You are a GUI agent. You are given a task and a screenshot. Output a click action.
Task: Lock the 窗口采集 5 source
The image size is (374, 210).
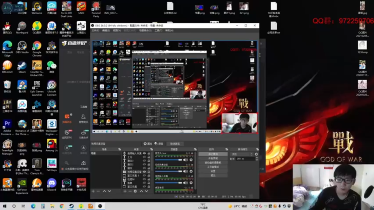pyautogui.click(x=149, y=175)
